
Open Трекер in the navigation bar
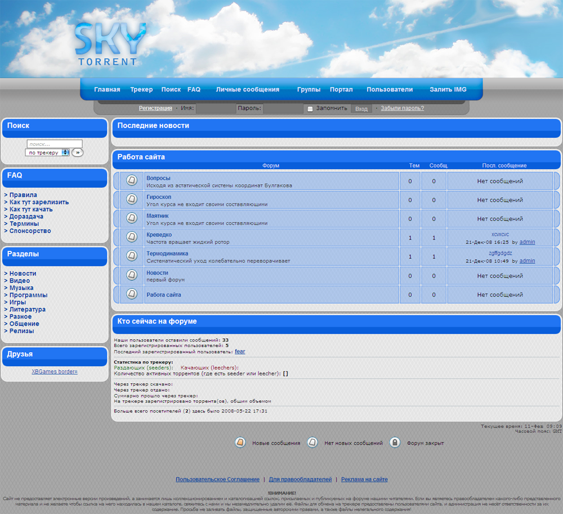[x=141, y=90]
